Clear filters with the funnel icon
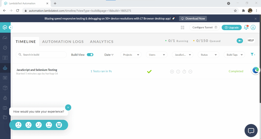This screenshot has height=139, width=261. tap(253, 54)
